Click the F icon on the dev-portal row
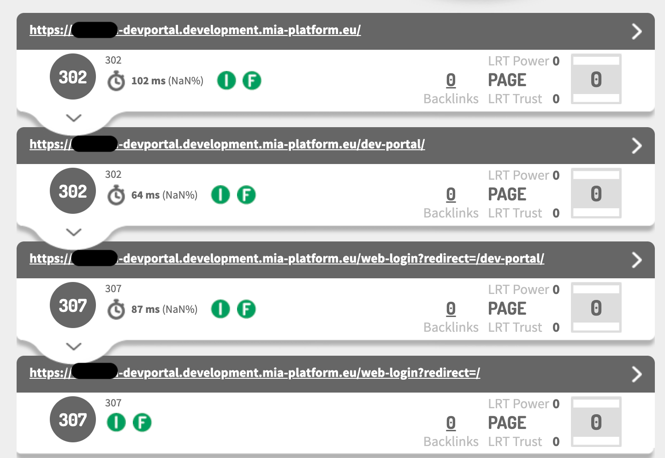This screenshot has width=665, height=458. tap(246, 194)
